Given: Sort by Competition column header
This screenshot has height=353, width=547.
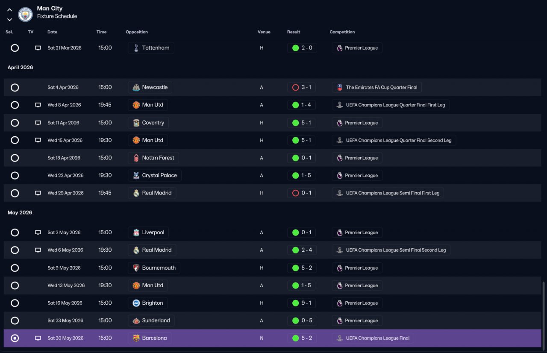Looking at the screenshot, I should 342,32.
